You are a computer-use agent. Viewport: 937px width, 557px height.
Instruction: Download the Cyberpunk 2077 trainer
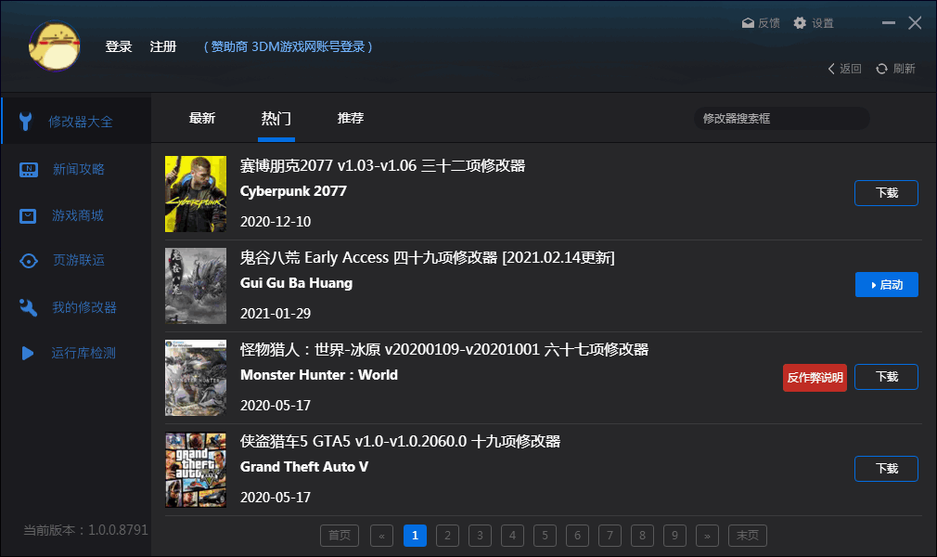coord(885,193)
